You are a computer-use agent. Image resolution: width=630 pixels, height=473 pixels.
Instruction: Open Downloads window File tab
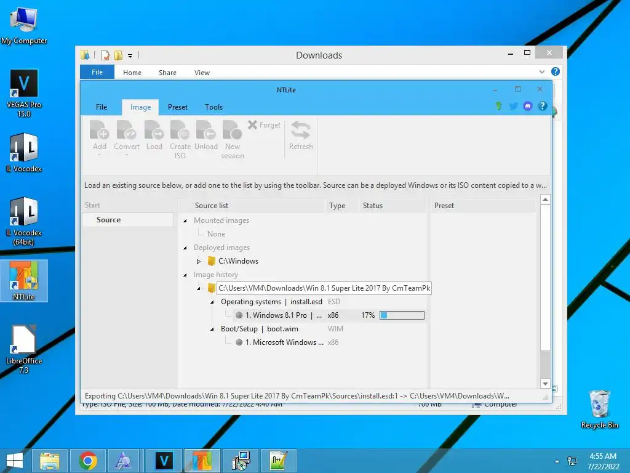click(97, 72)
